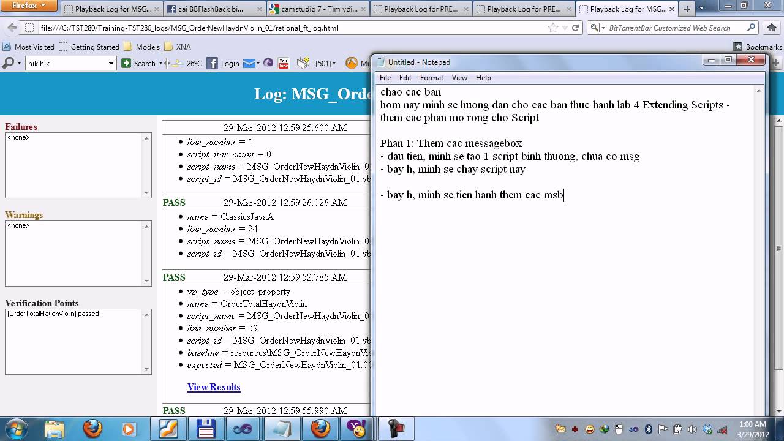Open Notepad's Edit menu
Viewport: 784px width, 441px height.
(x=405, y=78)
